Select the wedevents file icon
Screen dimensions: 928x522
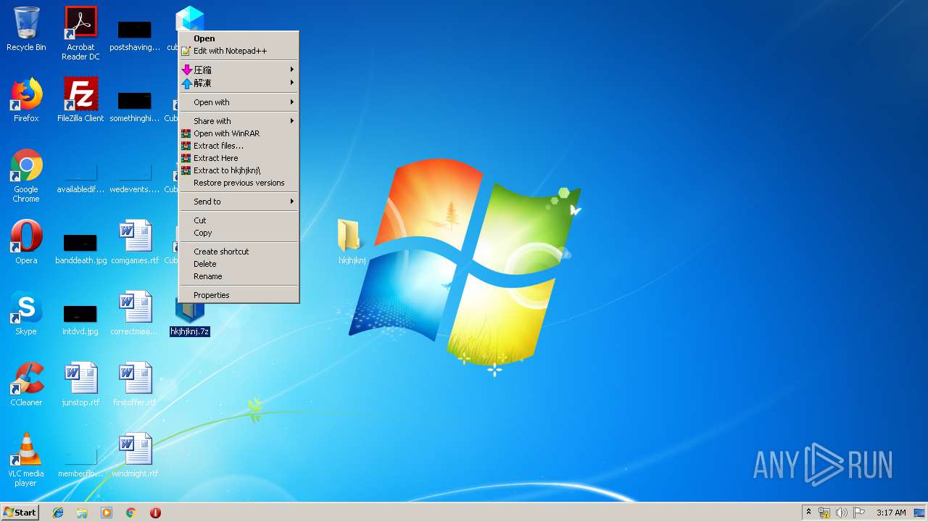[x=135, y=177]
